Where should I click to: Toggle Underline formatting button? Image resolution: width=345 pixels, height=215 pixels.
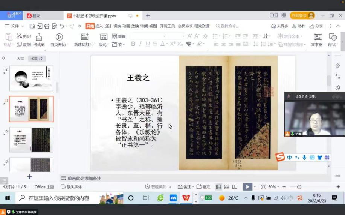click(148, 44)
